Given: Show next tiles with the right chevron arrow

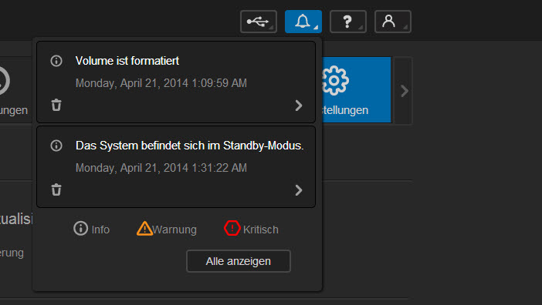Looking at the screenshot, I should [x=404, y=91].
